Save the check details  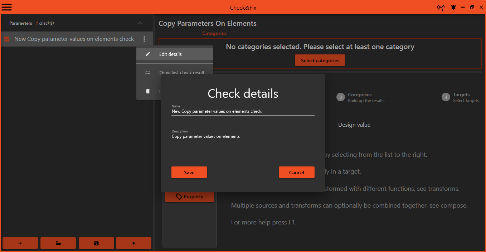[189, 172]
